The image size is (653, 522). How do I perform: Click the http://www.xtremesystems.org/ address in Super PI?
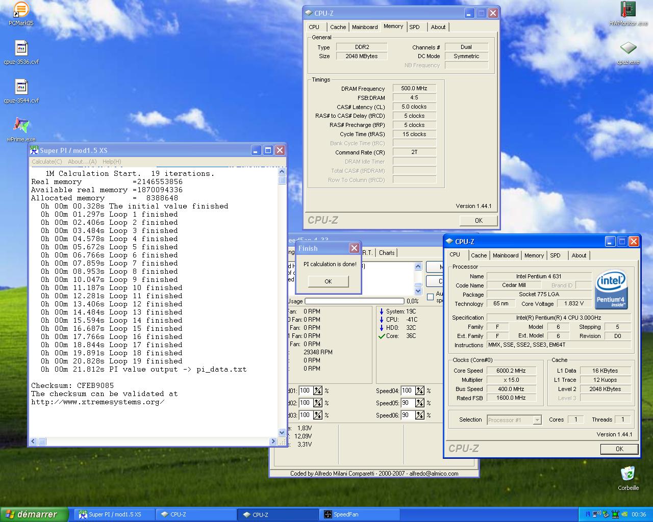tap(98, 402)
